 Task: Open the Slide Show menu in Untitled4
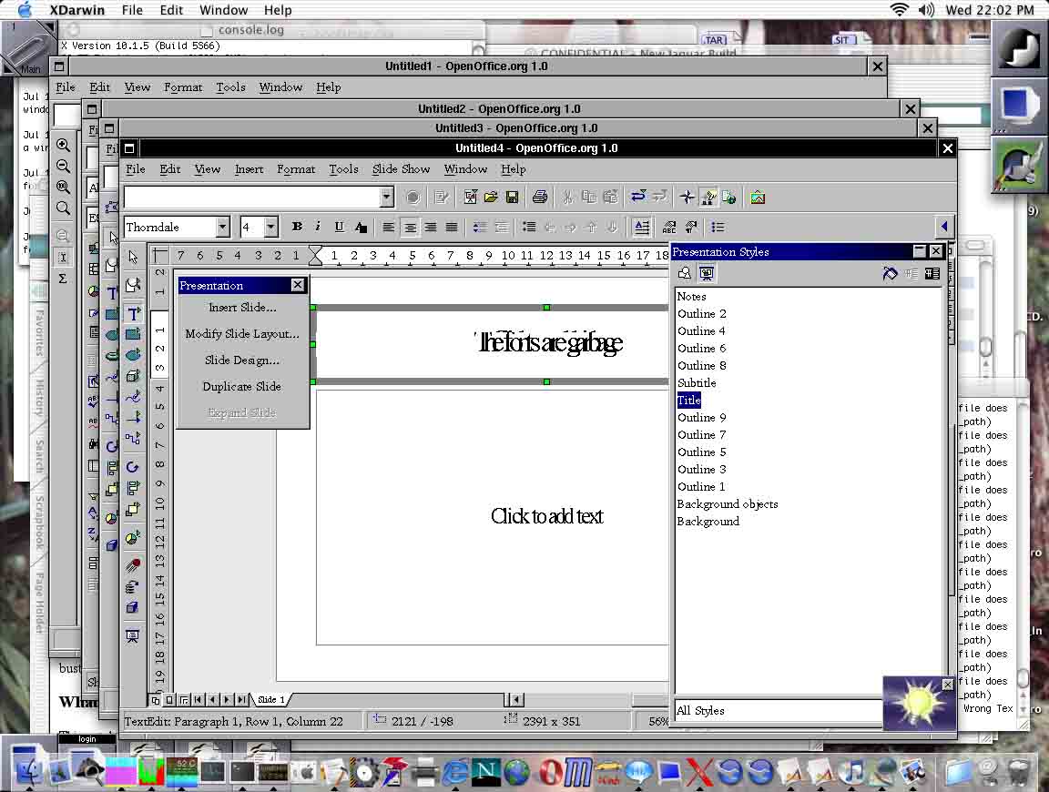point(401,169)
